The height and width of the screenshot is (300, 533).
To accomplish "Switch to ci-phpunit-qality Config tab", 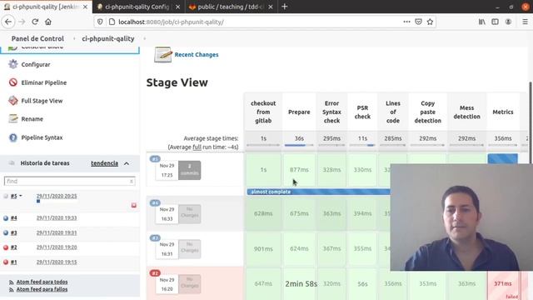I will (x=137, y=7).
